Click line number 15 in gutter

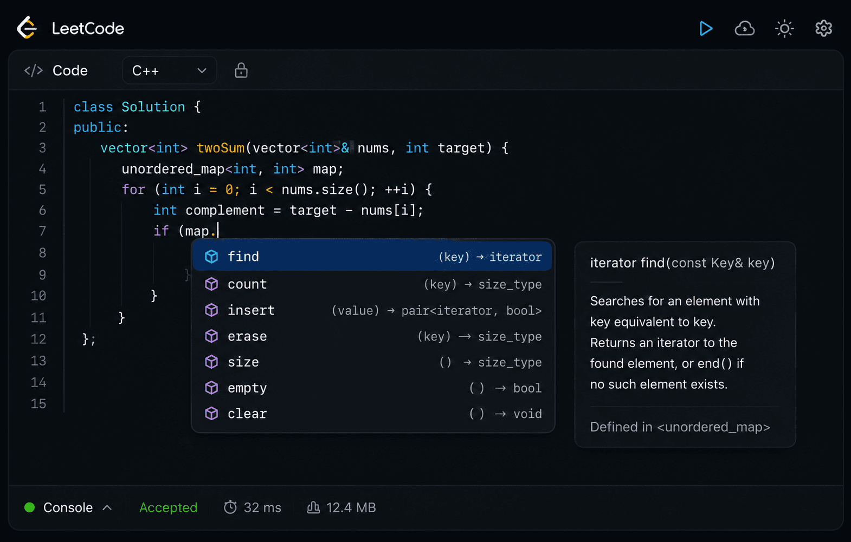(x=38, y=404)
